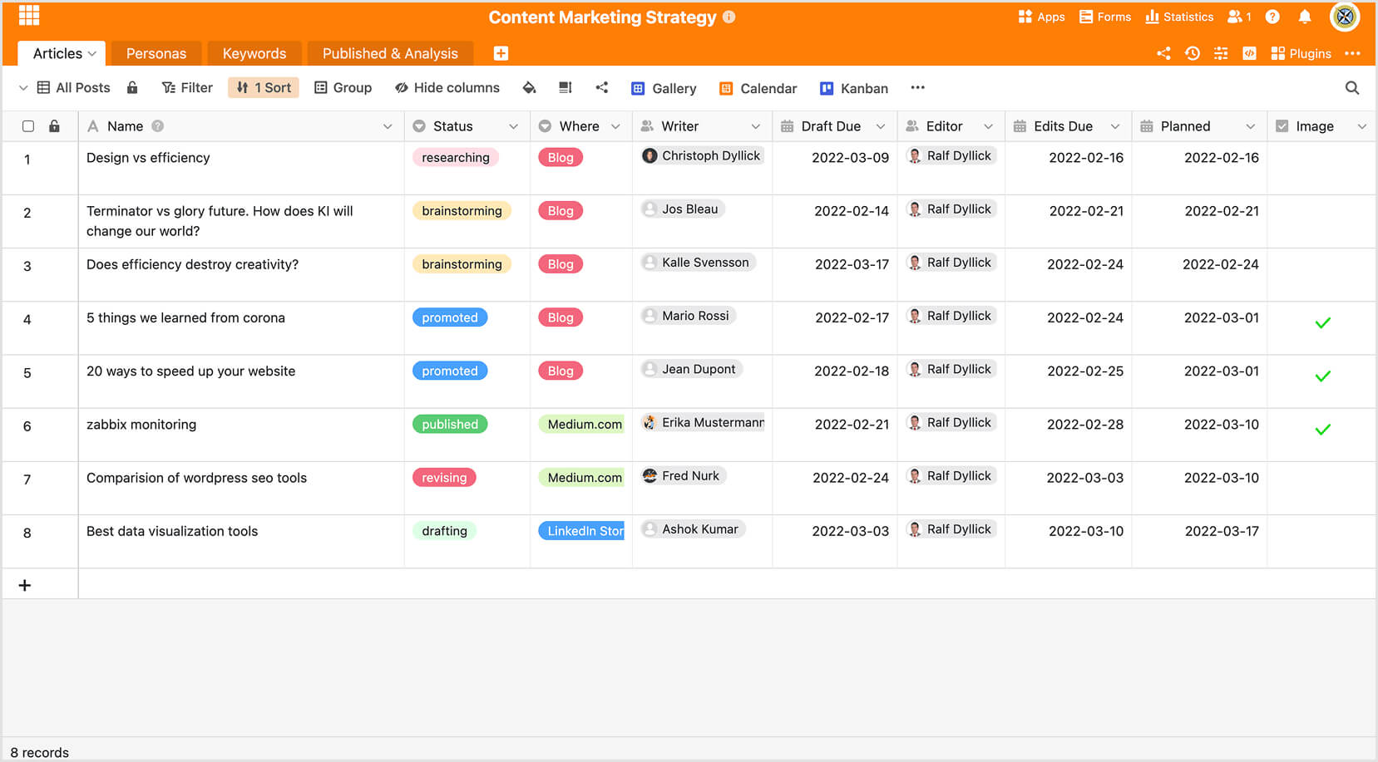Click the paint bucket row color icon

[529, 88]
